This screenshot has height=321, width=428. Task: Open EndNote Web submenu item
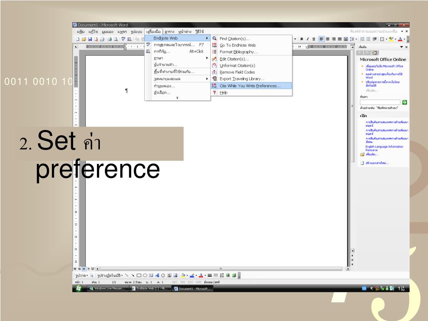click(x=177, y=38)
